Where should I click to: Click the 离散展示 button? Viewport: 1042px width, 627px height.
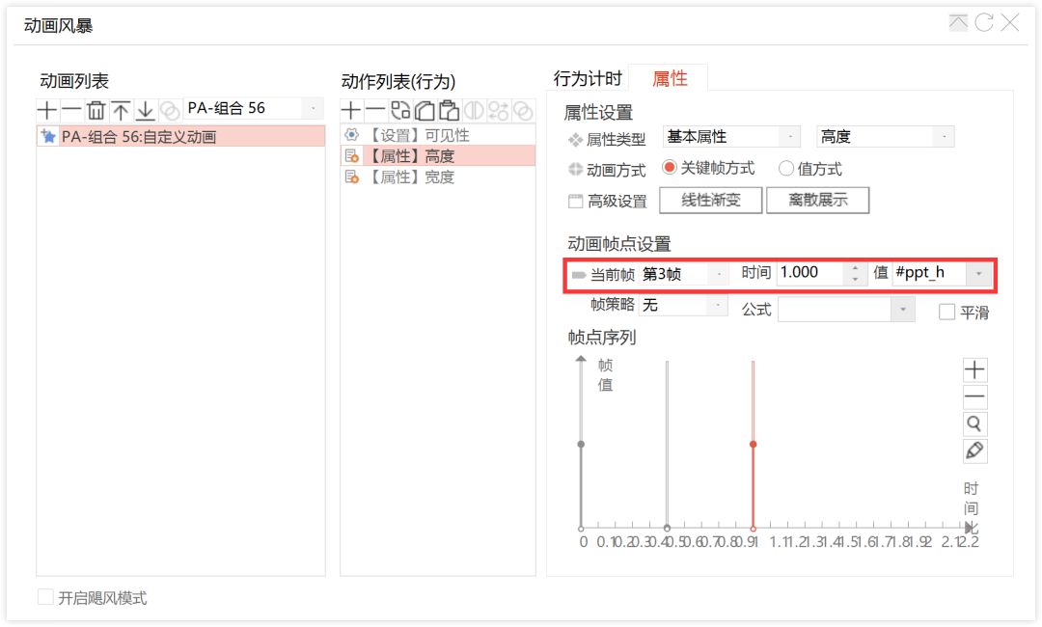818,200
